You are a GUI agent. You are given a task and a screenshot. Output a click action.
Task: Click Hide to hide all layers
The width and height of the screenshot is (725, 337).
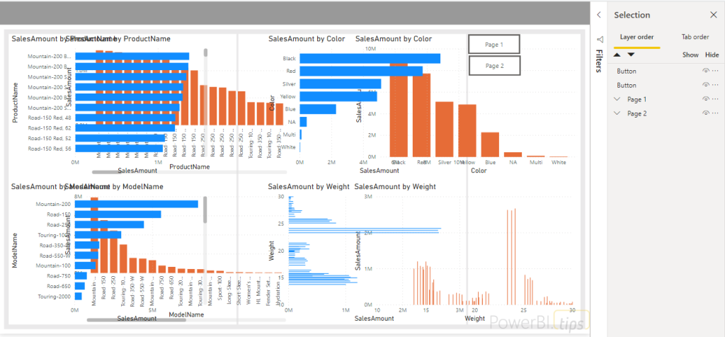click(712, 55)
